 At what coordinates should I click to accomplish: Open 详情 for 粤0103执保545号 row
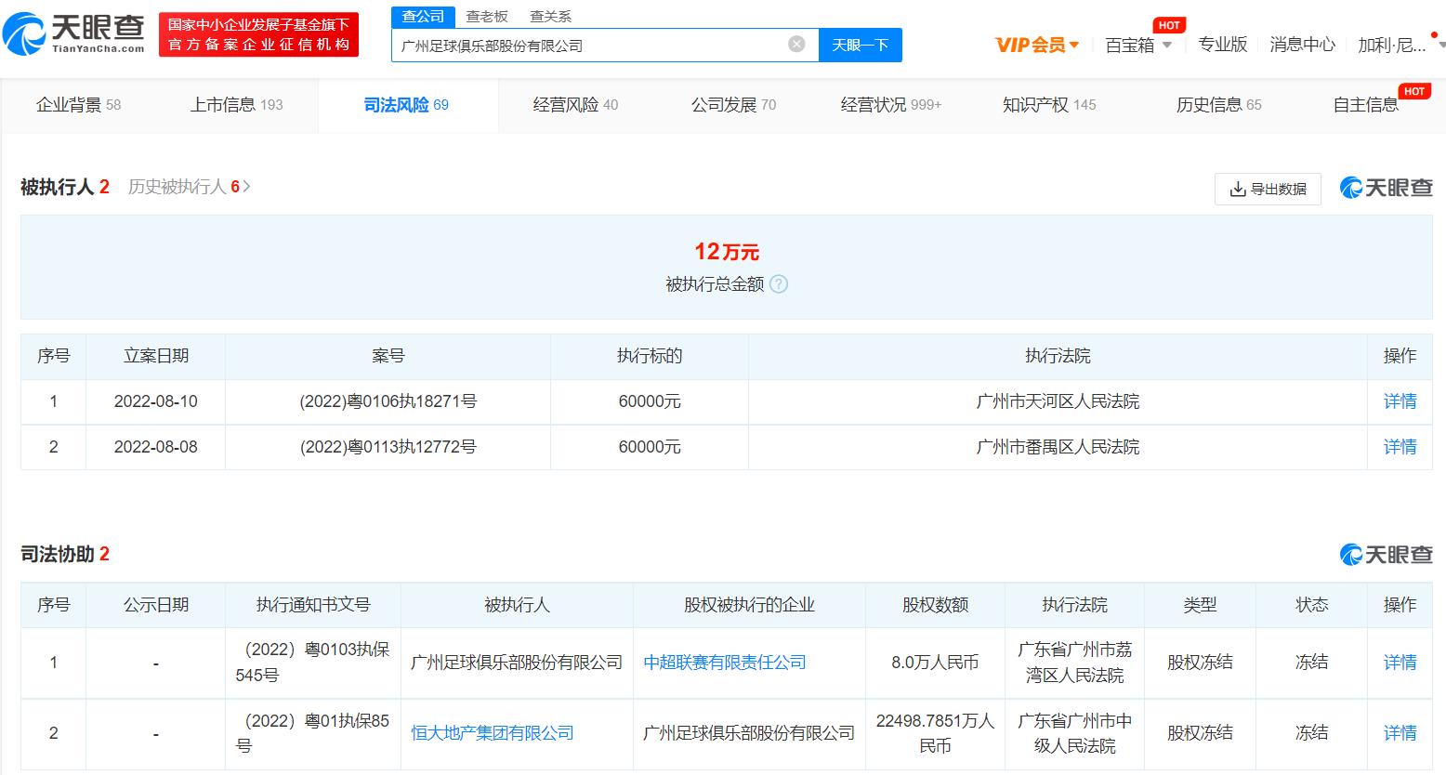click(x=1400, y=663)
